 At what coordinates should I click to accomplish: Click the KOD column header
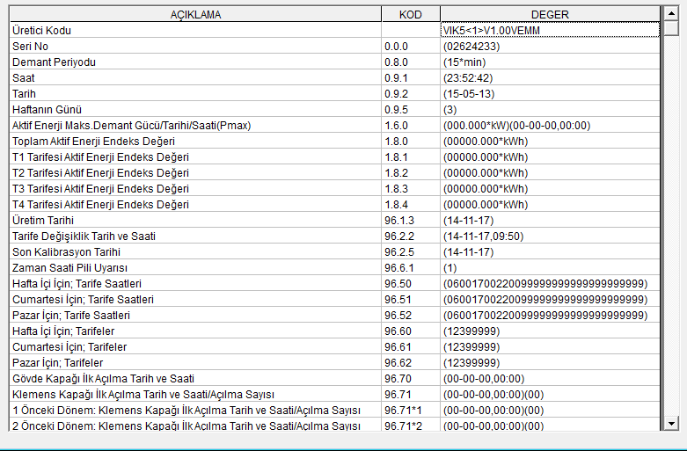[411, 14]
